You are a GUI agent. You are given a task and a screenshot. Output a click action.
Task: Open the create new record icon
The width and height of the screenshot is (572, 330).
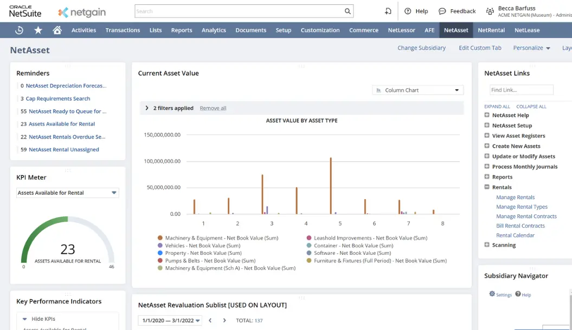coord(388,11)
